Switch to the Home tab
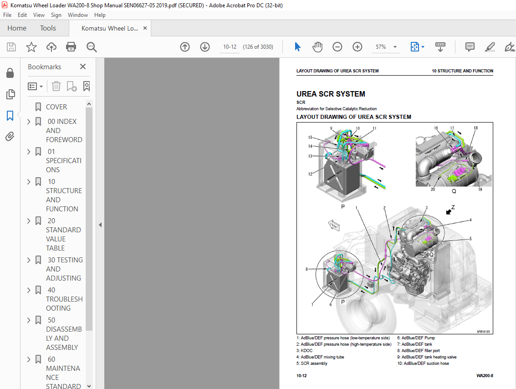This screenshot has width=516, height=389. click(17, 28)
